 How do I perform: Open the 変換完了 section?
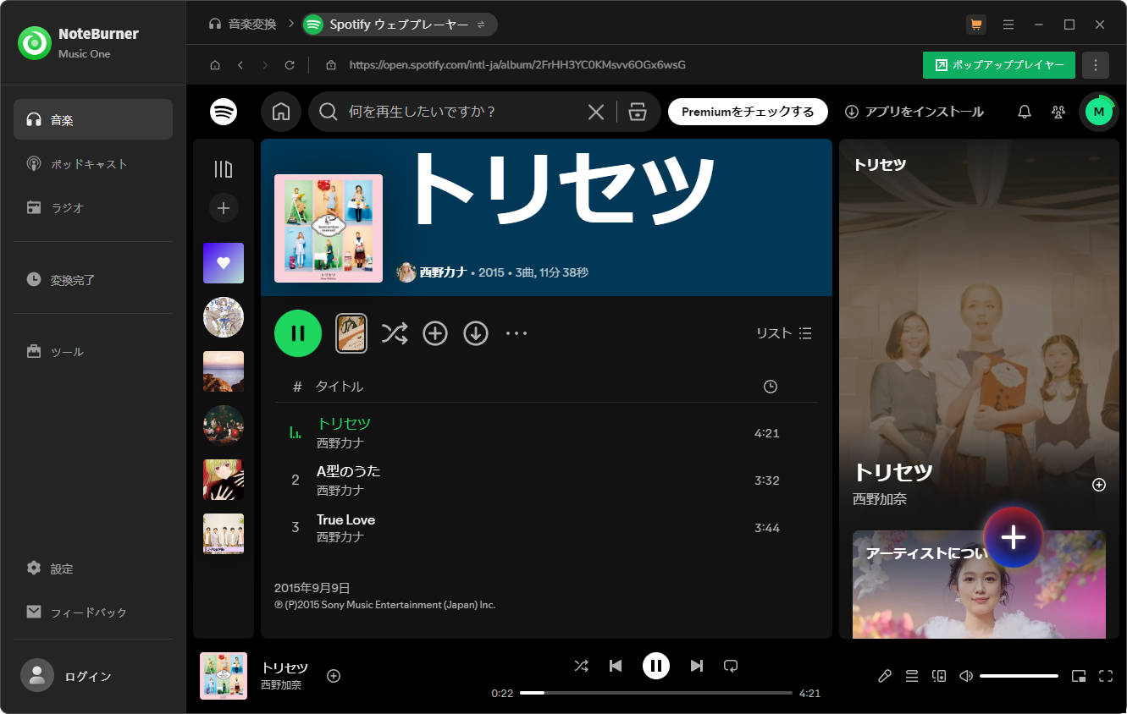pyautogui.click(x=93, y=279)
